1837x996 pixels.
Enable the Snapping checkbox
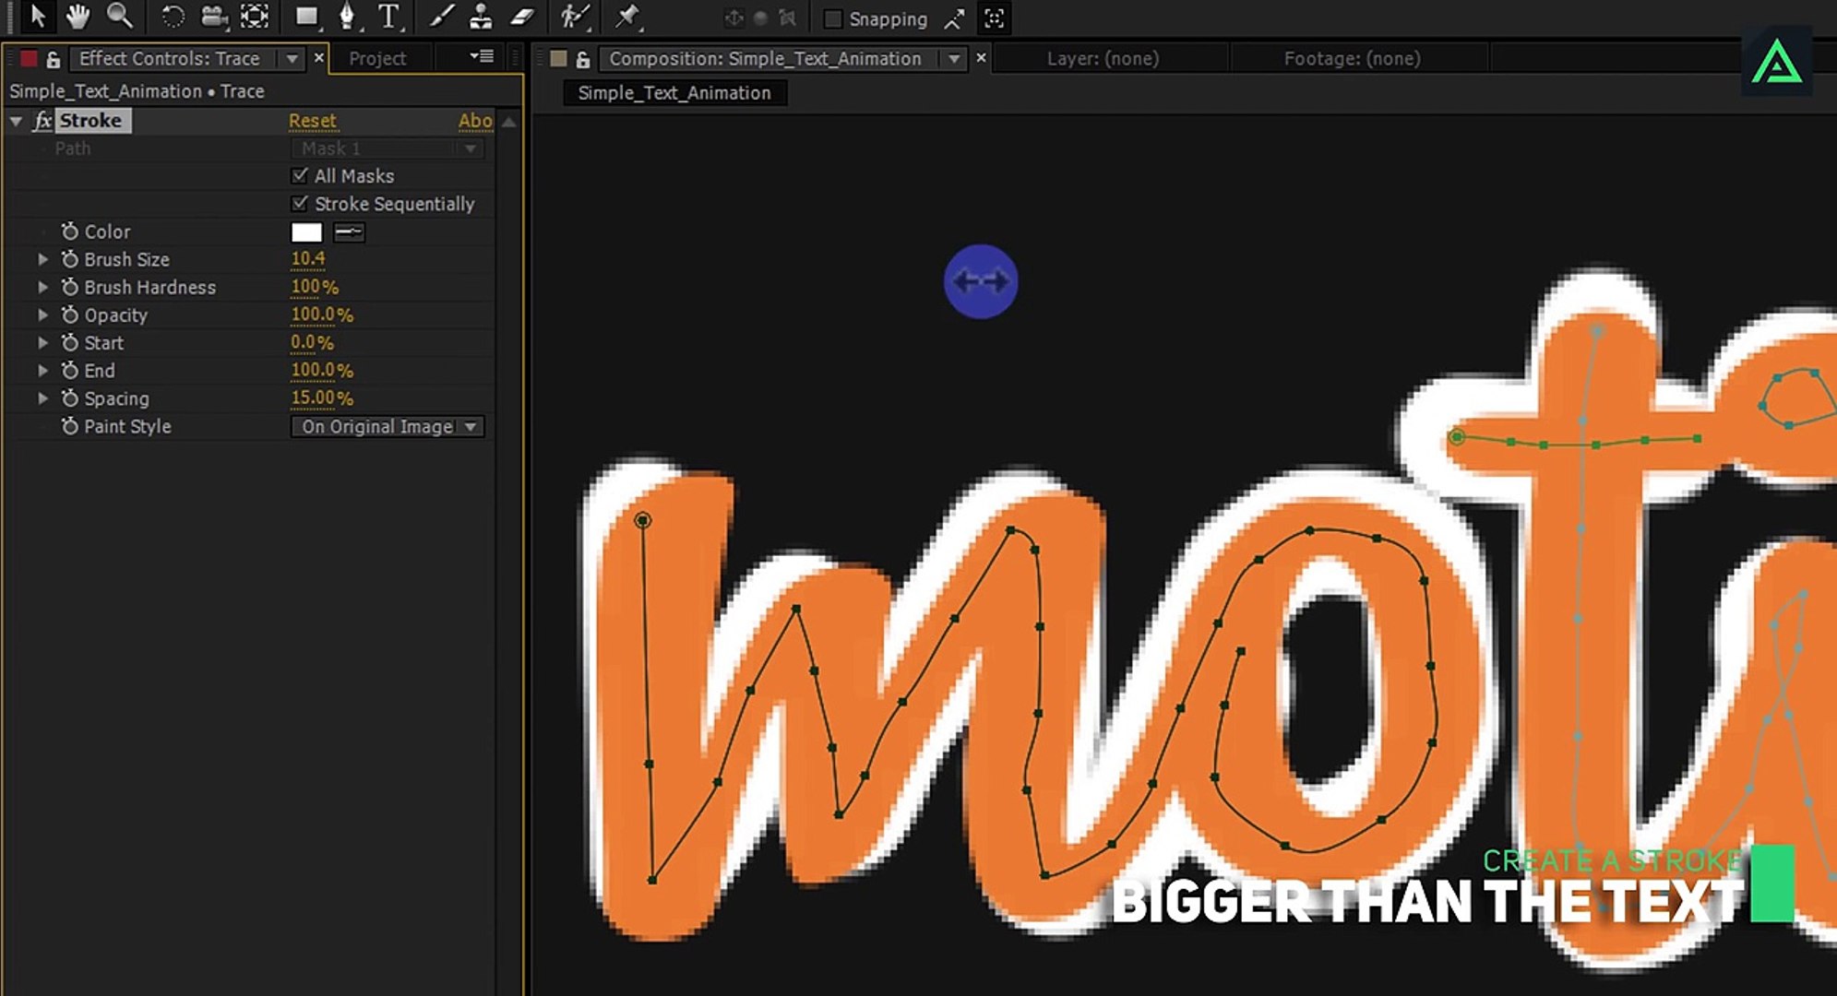[833, 18]
